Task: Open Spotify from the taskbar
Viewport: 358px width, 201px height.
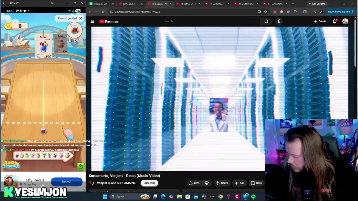Action: point(253,197)
